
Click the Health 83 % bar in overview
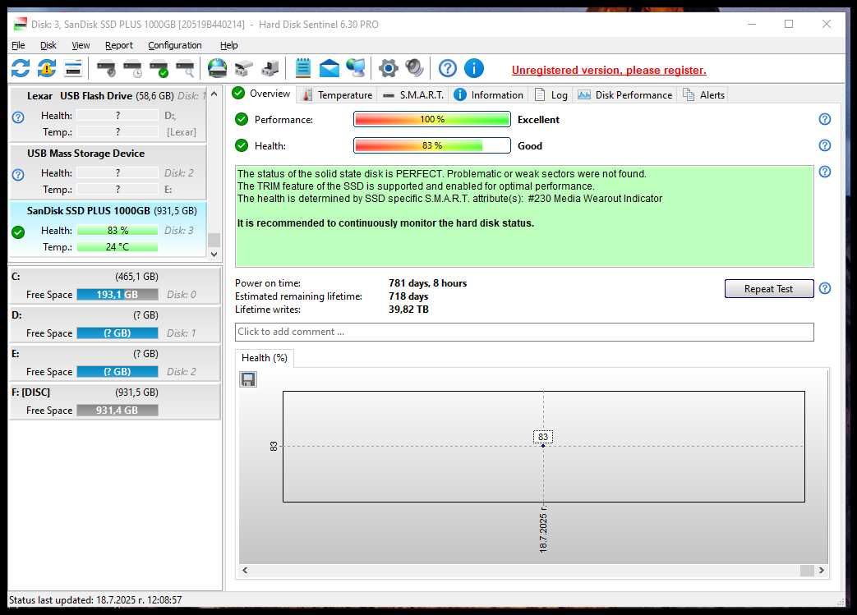(431, 145)
